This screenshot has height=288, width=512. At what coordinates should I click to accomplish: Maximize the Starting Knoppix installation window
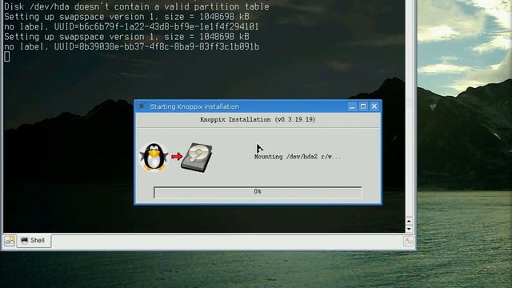pyautogui.click(x=363, y=106)
